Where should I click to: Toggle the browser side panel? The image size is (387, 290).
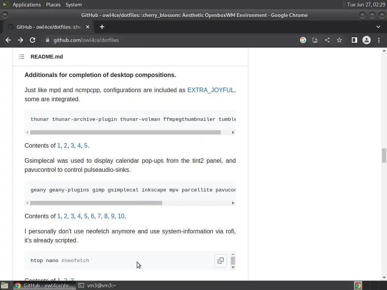click(354, 40)
